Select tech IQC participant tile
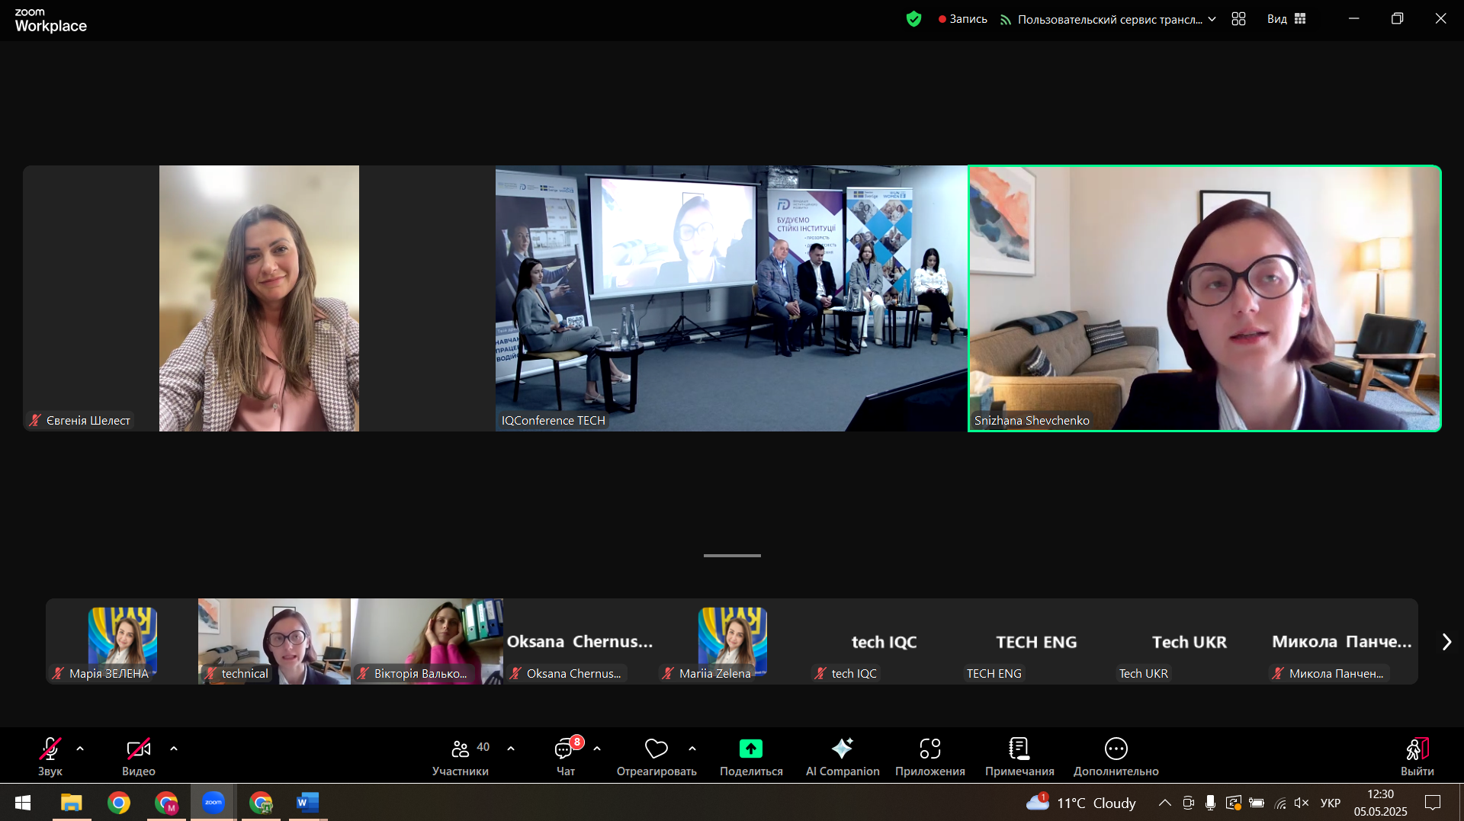Image resolution: width=1464 pixels, height=821 pixels. [884, 641]
